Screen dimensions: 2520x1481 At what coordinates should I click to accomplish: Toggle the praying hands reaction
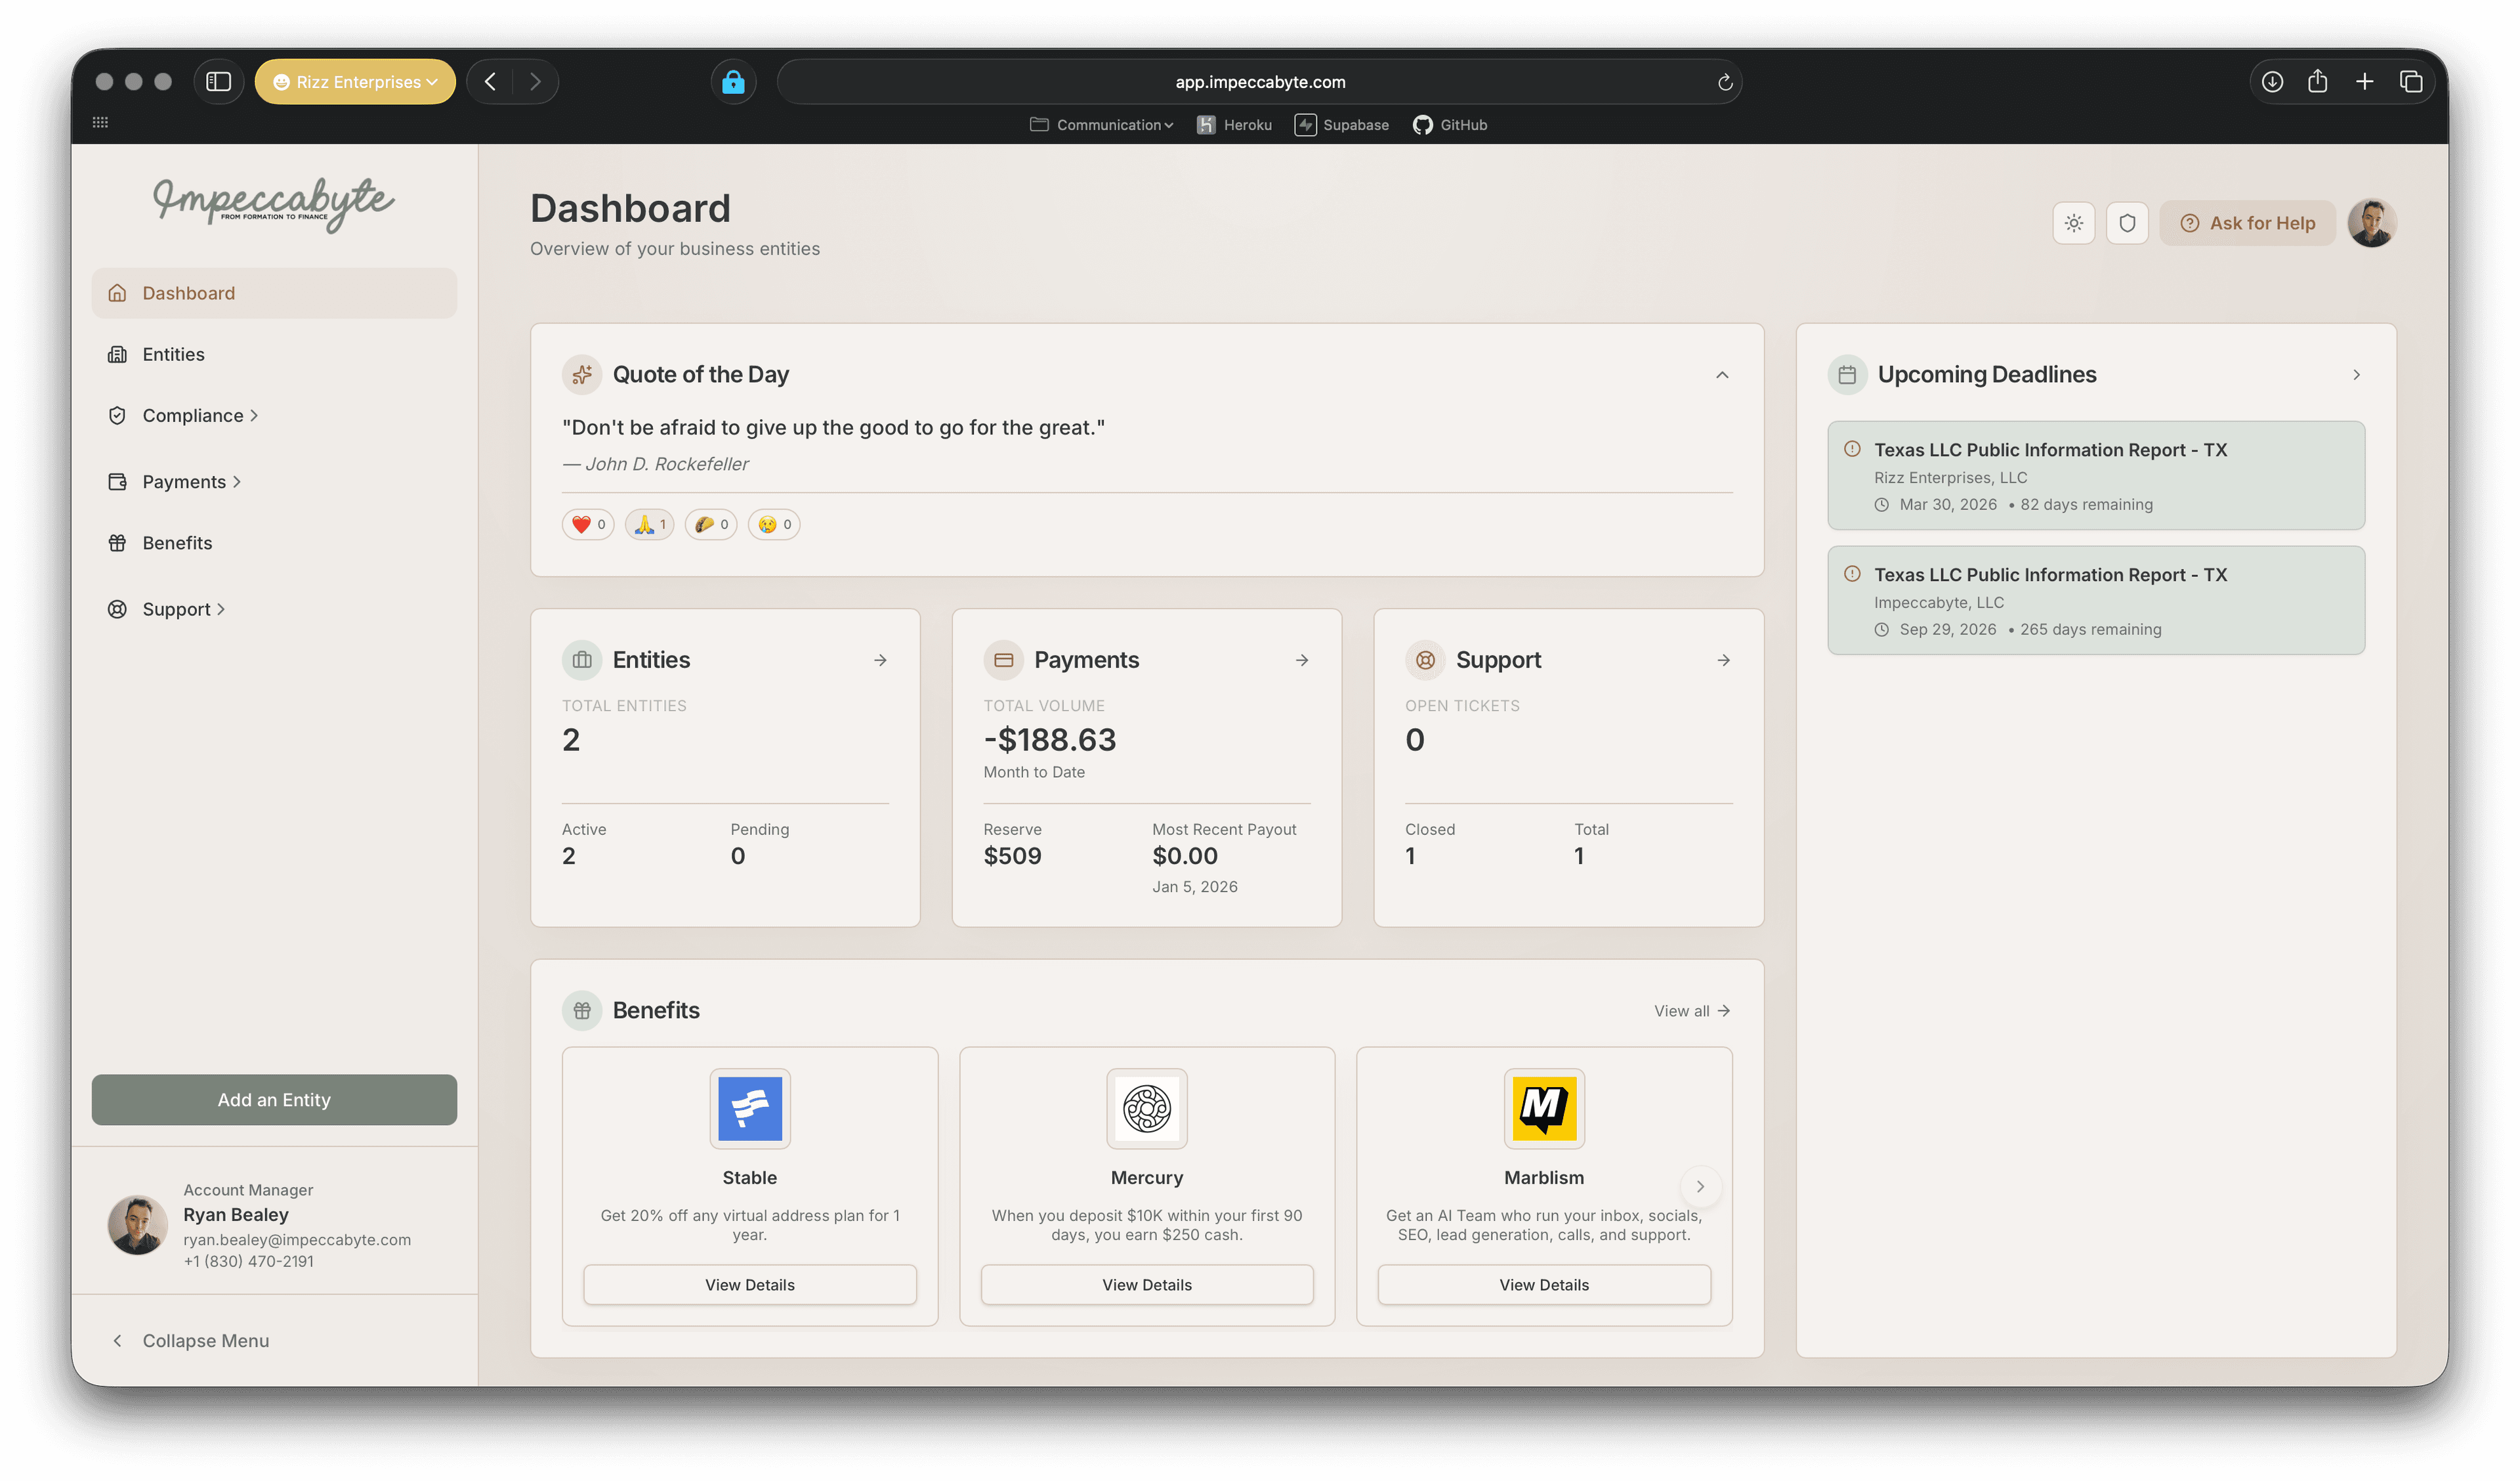click(649, 525)
